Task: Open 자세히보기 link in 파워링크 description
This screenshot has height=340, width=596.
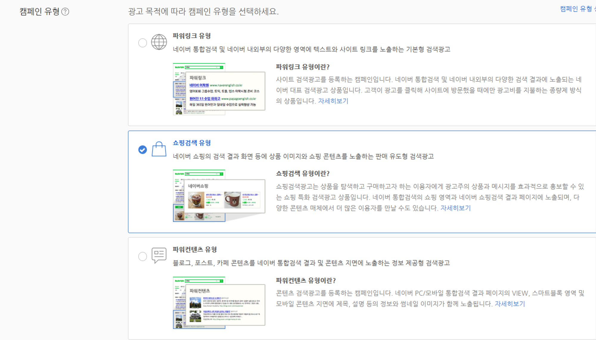Action: (333, 101)
